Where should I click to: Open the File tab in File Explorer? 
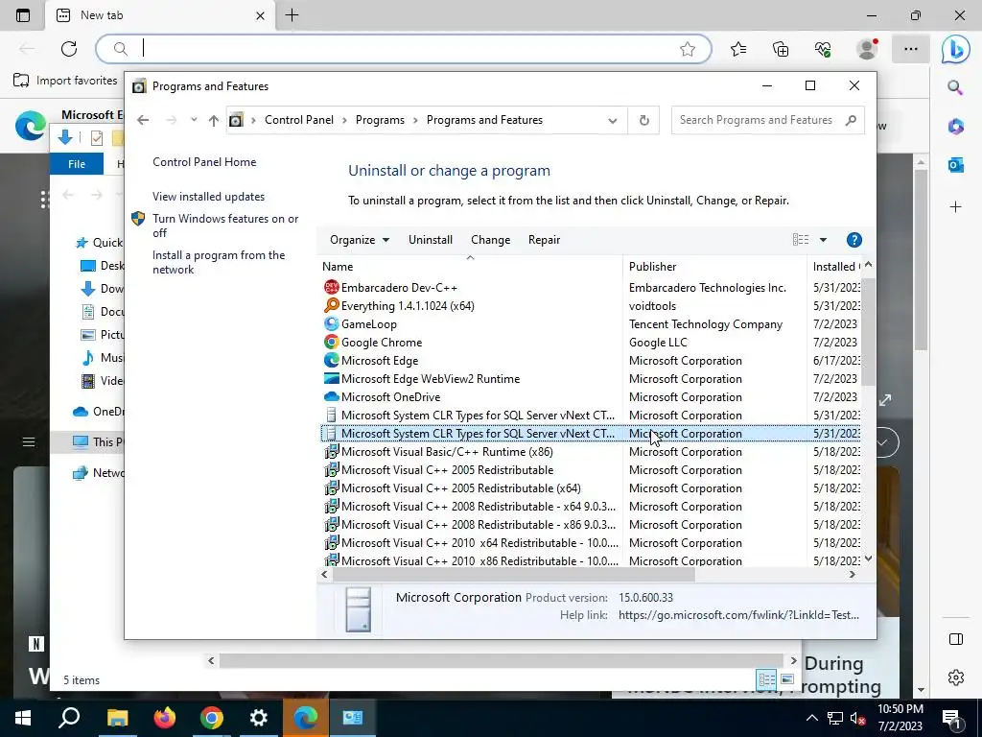[x=77, y=164]
